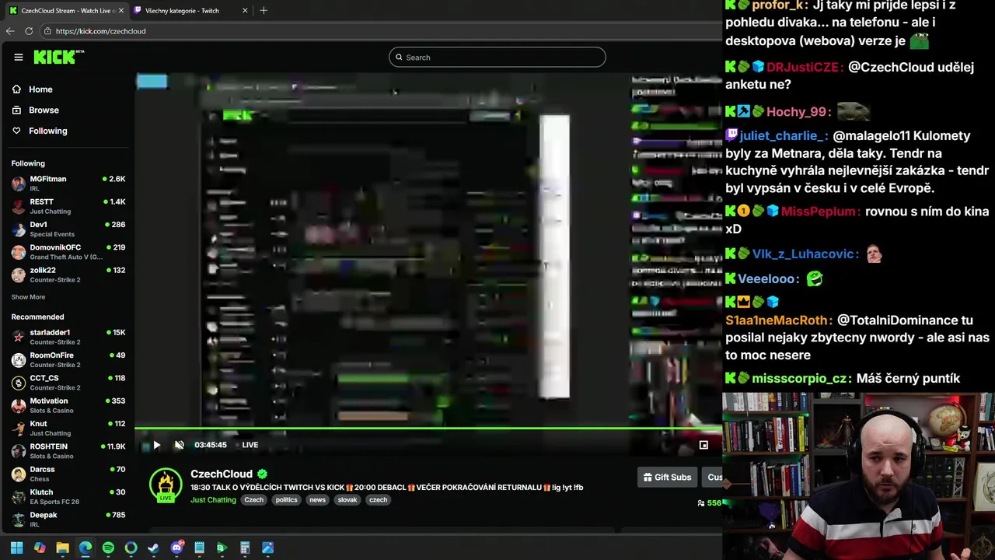Click the kick.com/czechcloud address bar
Image resolution: width=995 pixels, height=560 pixels.
pos(381,31)
